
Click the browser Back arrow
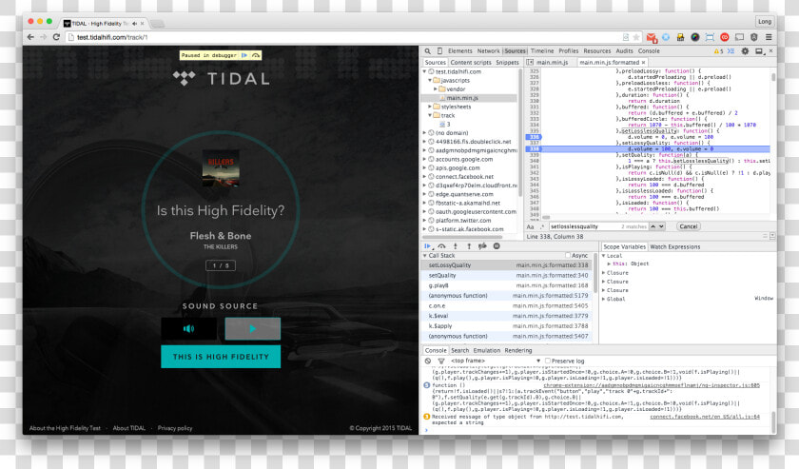30,37
